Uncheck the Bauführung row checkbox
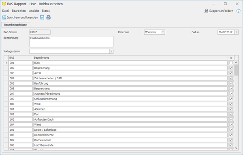 (231, 83)
